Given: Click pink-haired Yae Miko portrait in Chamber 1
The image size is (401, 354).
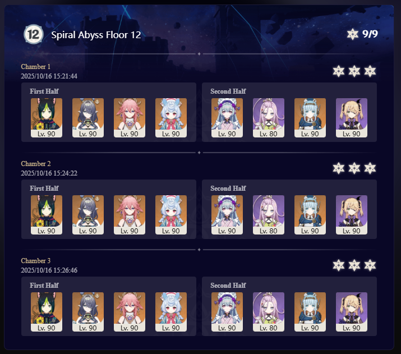Looking at the screenshot, I should [x=130, y=118].
